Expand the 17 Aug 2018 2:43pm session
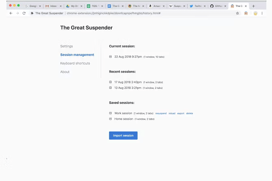272x181 pixels. [x=110, y=82]
